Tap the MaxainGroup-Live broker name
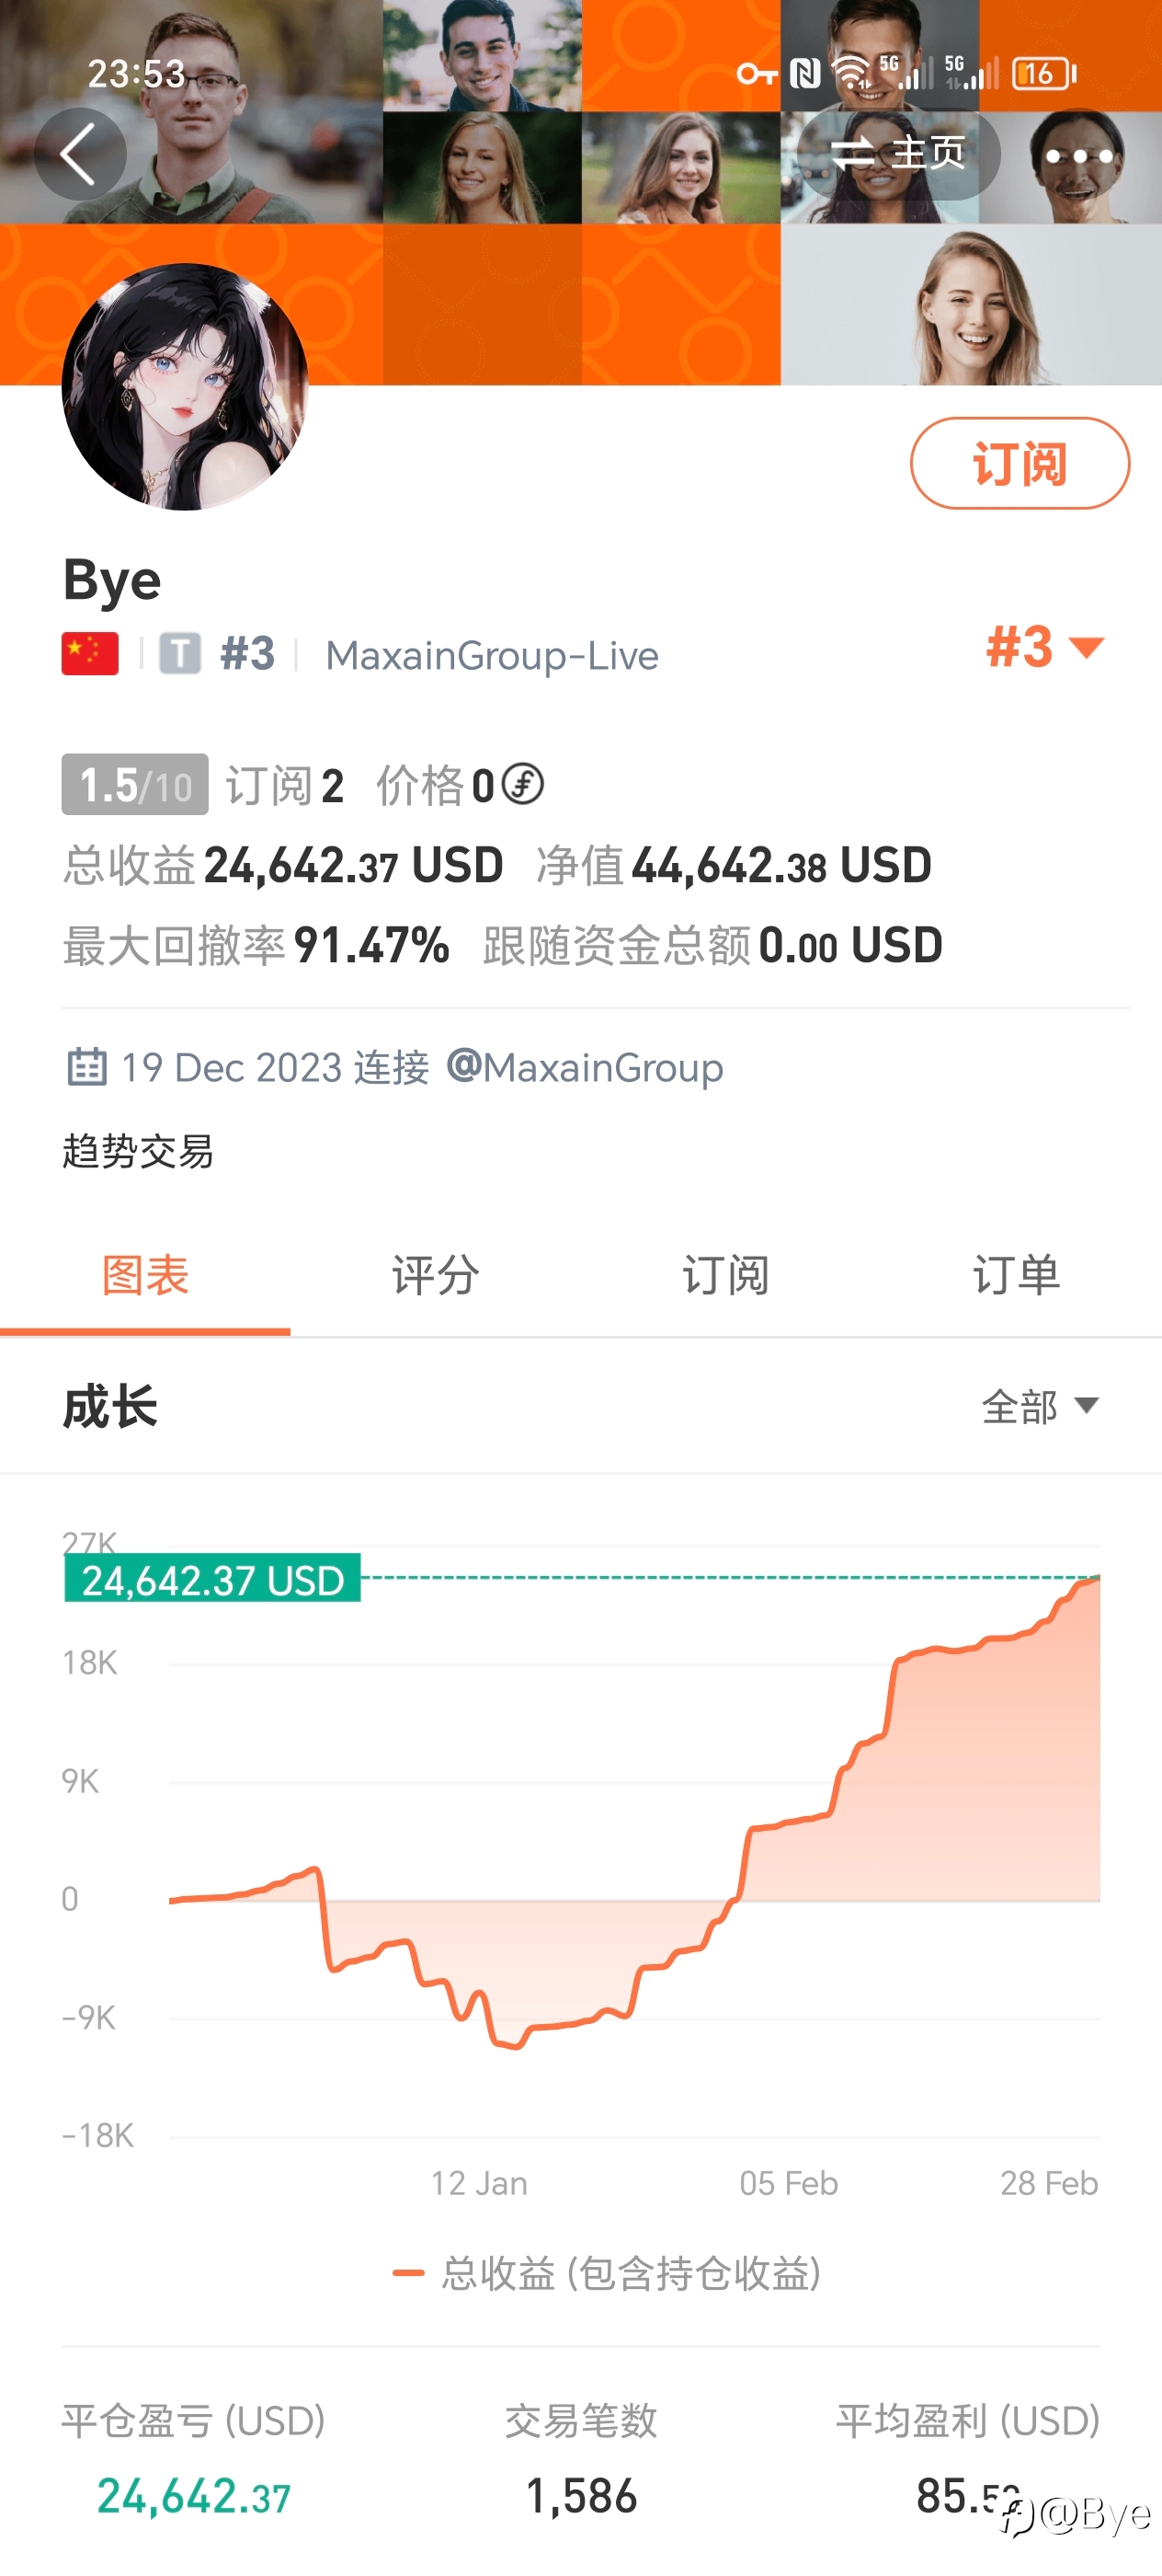 click(x=493, y=656)
